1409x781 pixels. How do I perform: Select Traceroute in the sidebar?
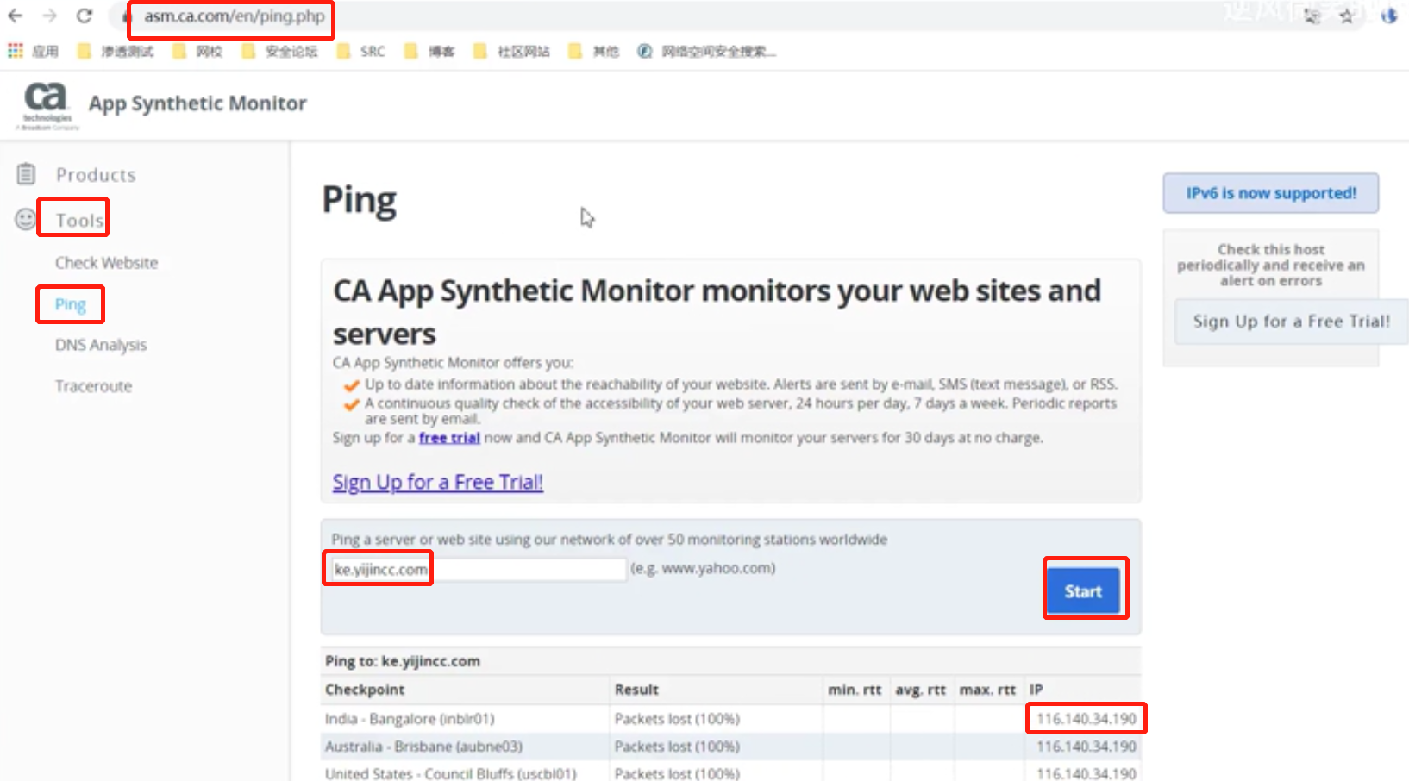(94, 386)
